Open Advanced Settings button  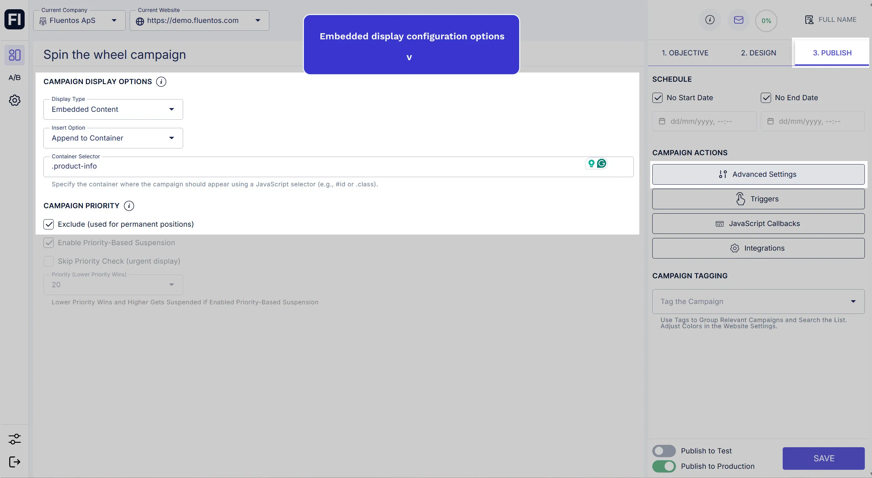click(758, 174)
